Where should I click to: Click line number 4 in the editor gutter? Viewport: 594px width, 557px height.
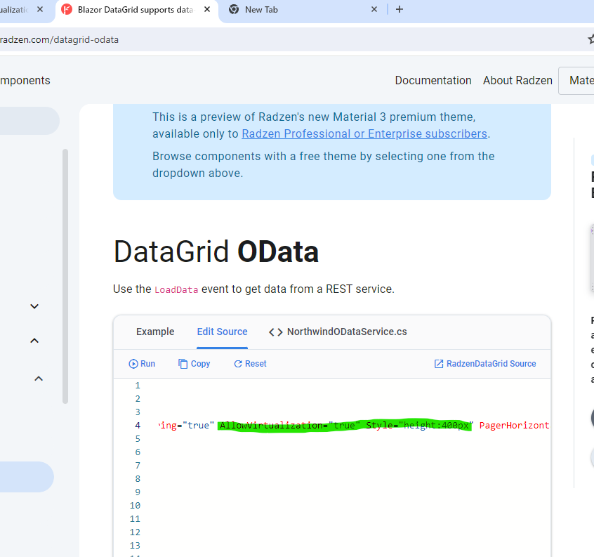pos(138,426)
